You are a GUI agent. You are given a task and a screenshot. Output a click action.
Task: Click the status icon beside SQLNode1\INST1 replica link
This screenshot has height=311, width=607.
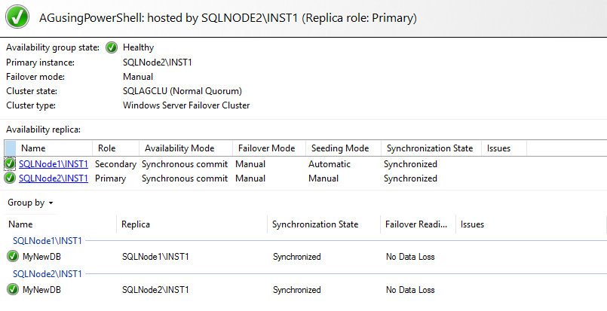(10, 163)
